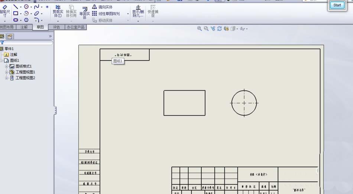Open dropdown arrow next to Spline tool
Screen dimensions: 353x194
pos(42,7)
